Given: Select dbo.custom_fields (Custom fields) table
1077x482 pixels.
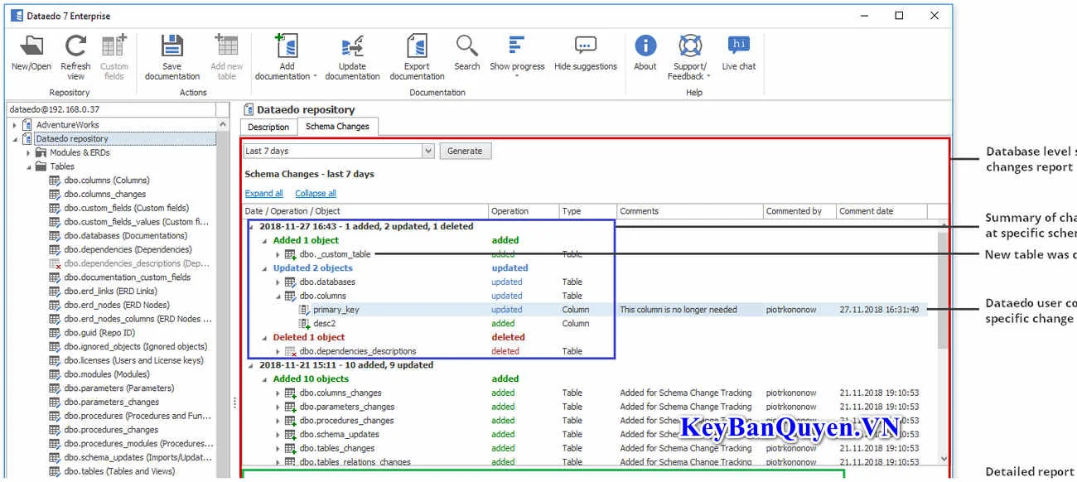Looking at the screenshot, I should [126, 208].
